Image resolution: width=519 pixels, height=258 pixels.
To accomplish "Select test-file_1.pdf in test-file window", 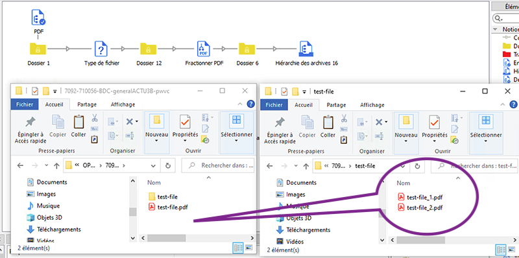I will click(x=420, y=198).
